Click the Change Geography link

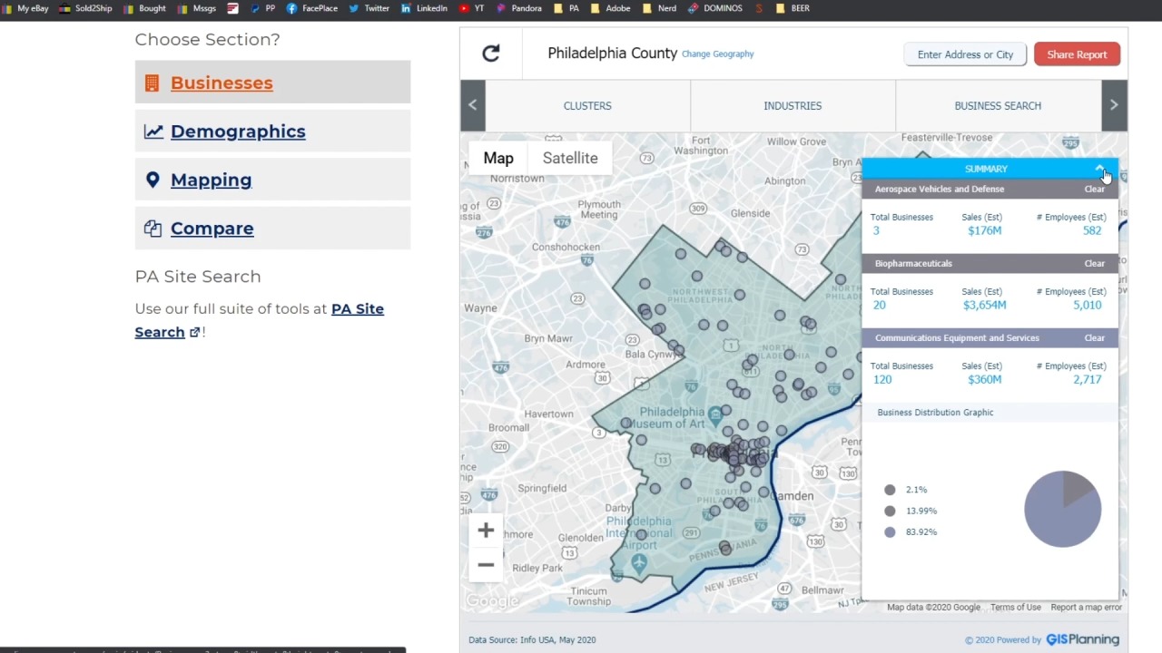click(x=718, y=54)
